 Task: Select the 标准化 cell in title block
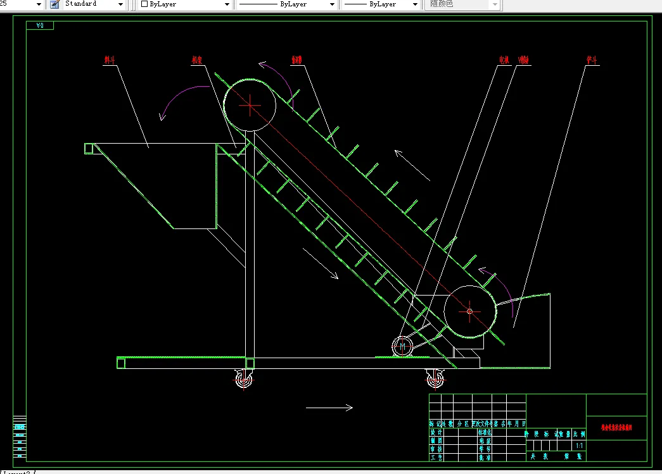point(485,432)
